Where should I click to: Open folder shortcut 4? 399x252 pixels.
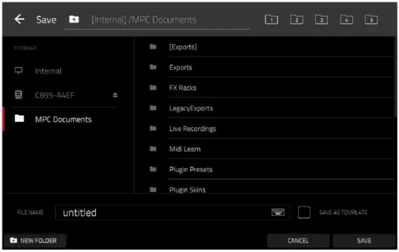[x=346, y=20]
